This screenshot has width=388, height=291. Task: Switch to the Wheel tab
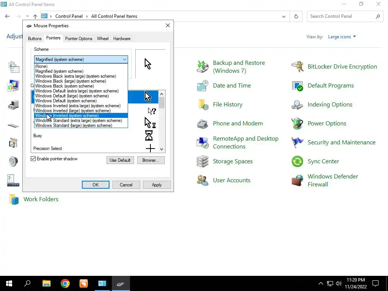click(x=103, y=39)
